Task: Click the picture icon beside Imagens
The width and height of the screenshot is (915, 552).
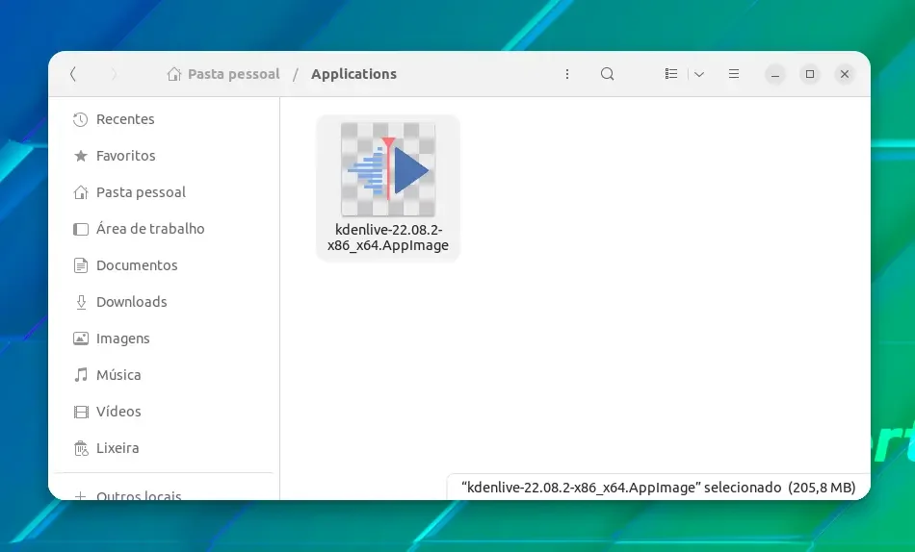Action: coord(81,339)
